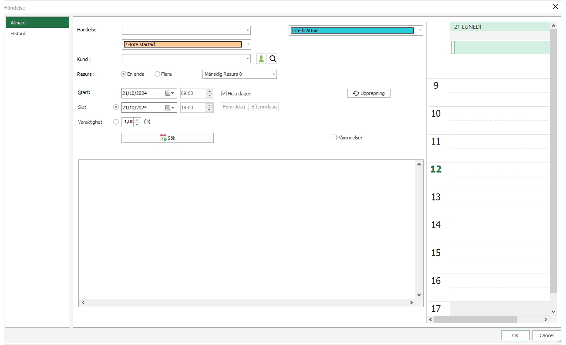Decrease Varaktighet value with down arrow
The image size is (566, 345).
tap(137, 125)
